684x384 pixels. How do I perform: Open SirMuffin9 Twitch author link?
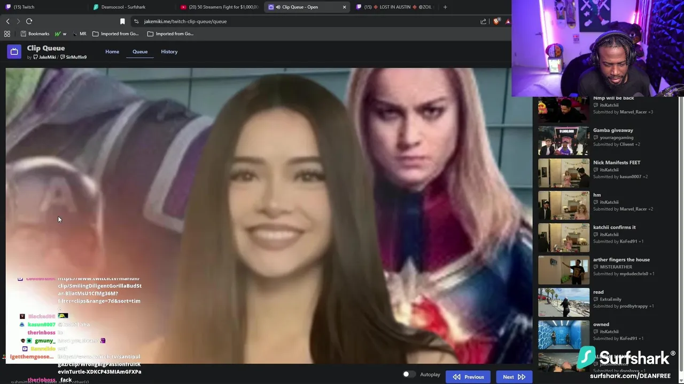point(73,57)
